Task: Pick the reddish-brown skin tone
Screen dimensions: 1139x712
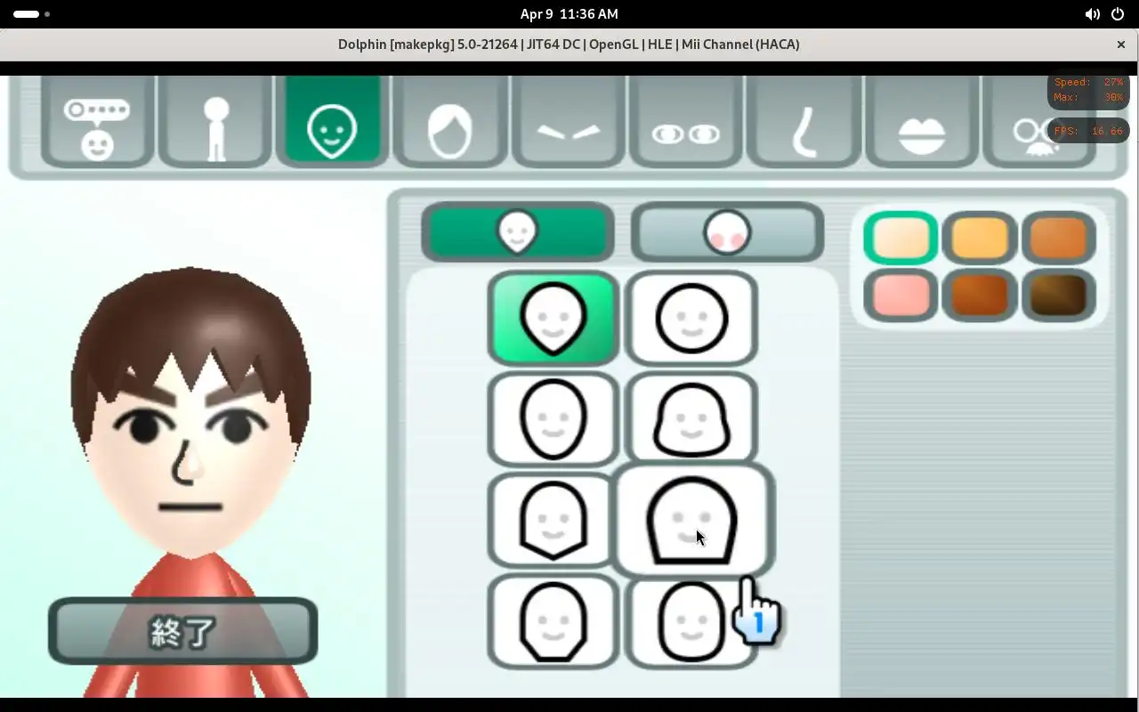Action: (980, 295)
